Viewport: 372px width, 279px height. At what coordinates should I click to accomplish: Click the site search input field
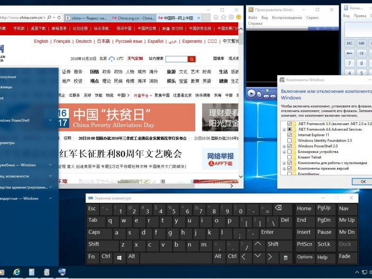point(177,59)
